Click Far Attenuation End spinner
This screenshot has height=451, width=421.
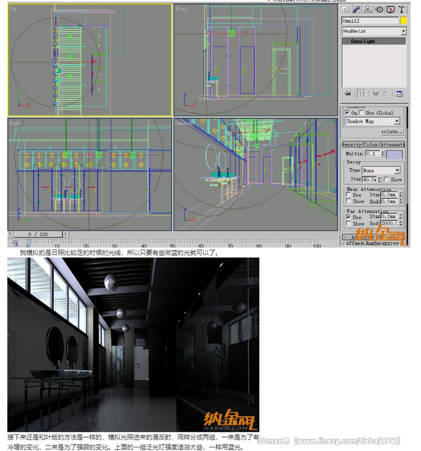[401, 223]
